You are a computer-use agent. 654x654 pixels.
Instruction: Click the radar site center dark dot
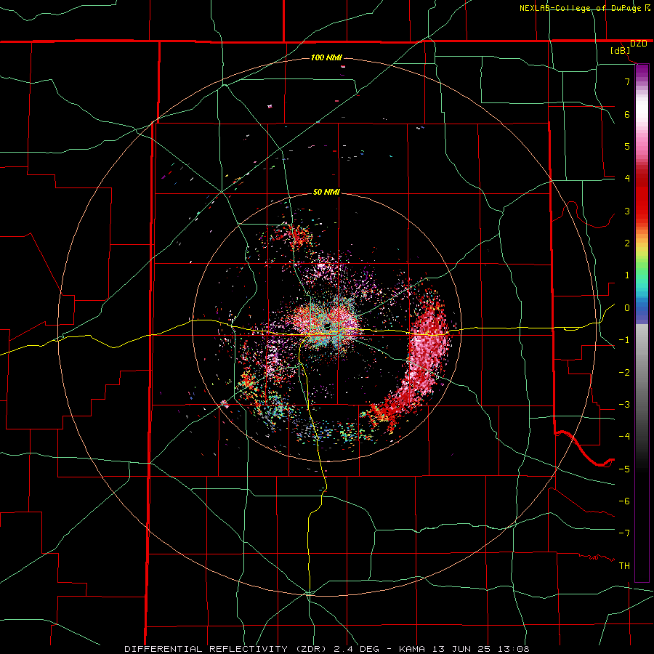(x=328, y=326)
